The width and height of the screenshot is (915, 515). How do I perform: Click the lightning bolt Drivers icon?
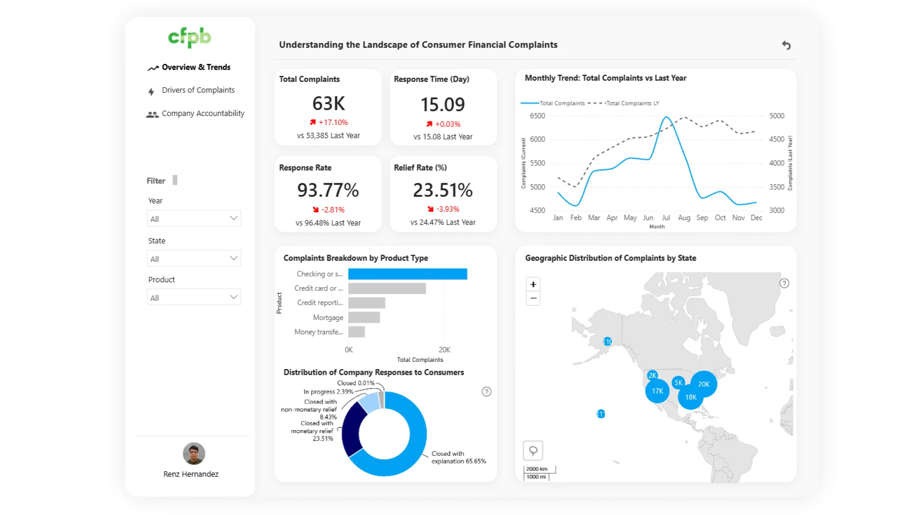pyautogui.click(x=151, y=92)
